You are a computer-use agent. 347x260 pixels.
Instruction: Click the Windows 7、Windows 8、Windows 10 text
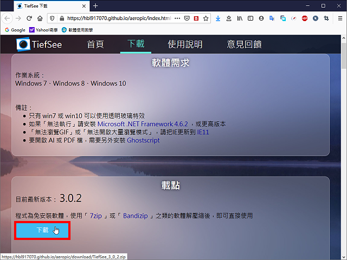point(70,83)
